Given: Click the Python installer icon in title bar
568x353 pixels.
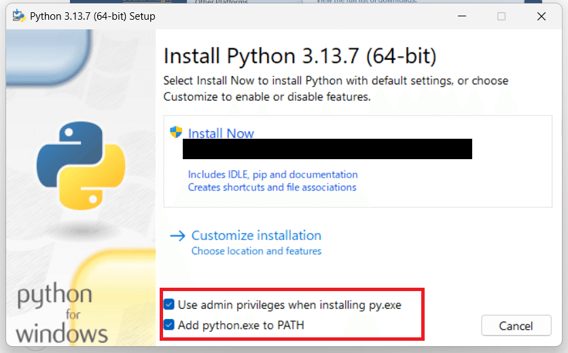Looking at the screenshot, I should 19,16.
